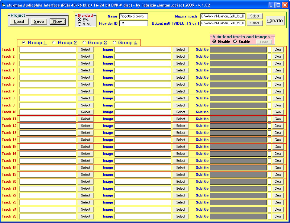
Task: Browse for Output path with Select
Action: 255,23
